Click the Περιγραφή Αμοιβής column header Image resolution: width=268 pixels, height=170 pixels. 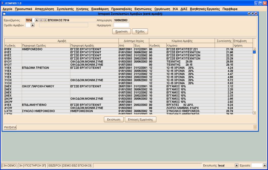tap(94, 46)
